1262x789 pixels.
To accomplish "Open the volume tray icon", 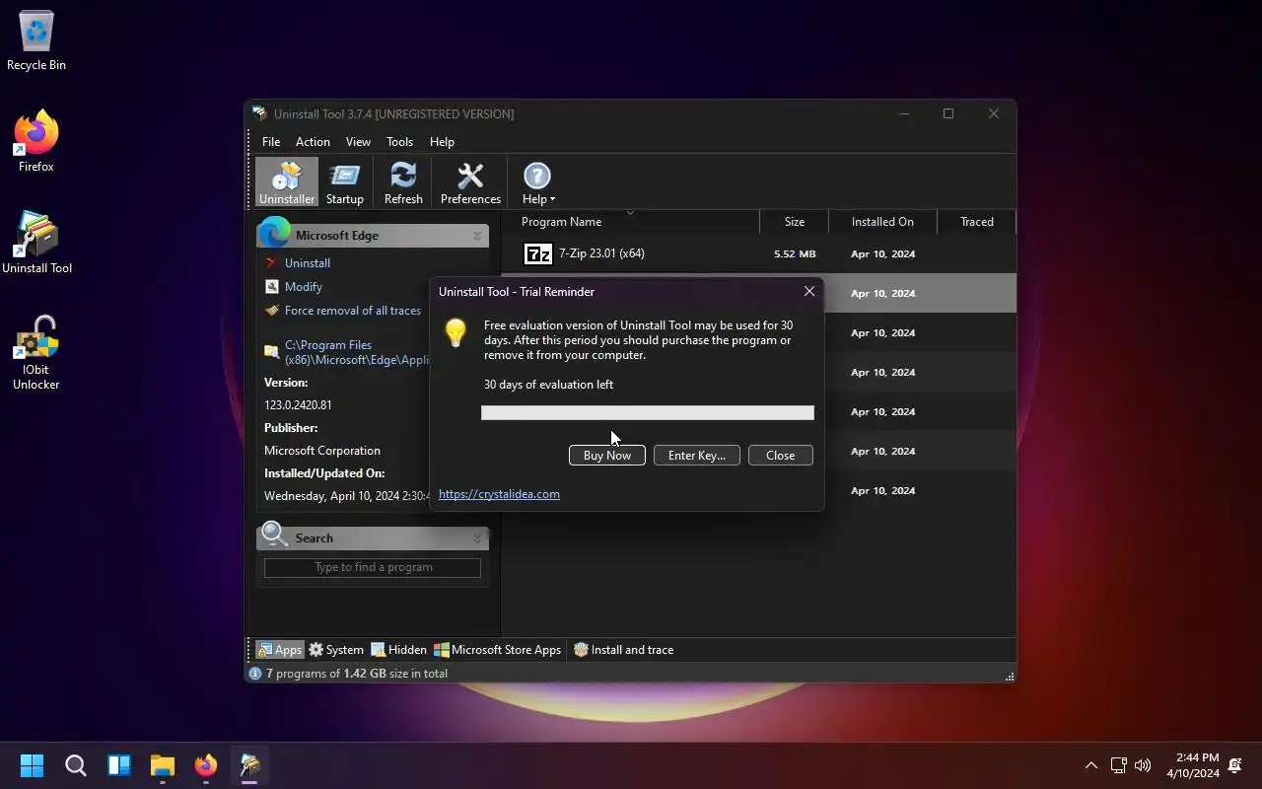I will point(1143,765).
